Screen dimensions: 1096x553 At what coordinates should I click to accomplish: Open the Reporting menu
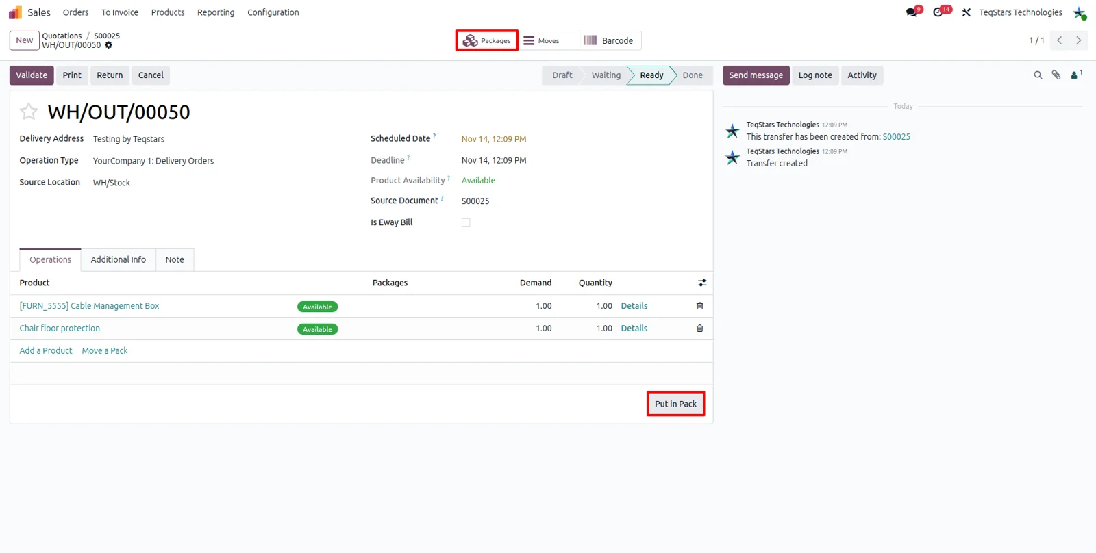[x=216, y=12]
